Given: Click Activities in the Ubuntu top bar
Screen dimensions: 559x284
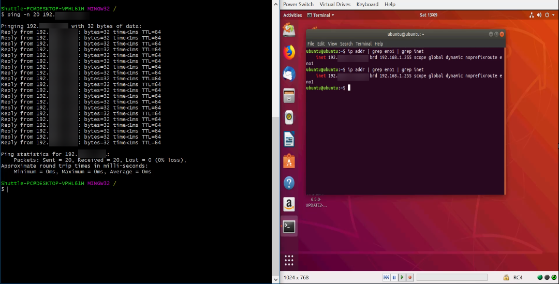Looking at the screenshot, I should coord(292,15).
